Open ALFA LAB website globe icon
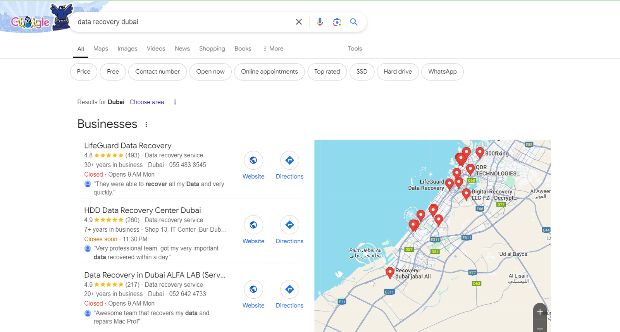The height and width of the screenshot is (332, 620). pyautogui.click(x=253, y=289)
